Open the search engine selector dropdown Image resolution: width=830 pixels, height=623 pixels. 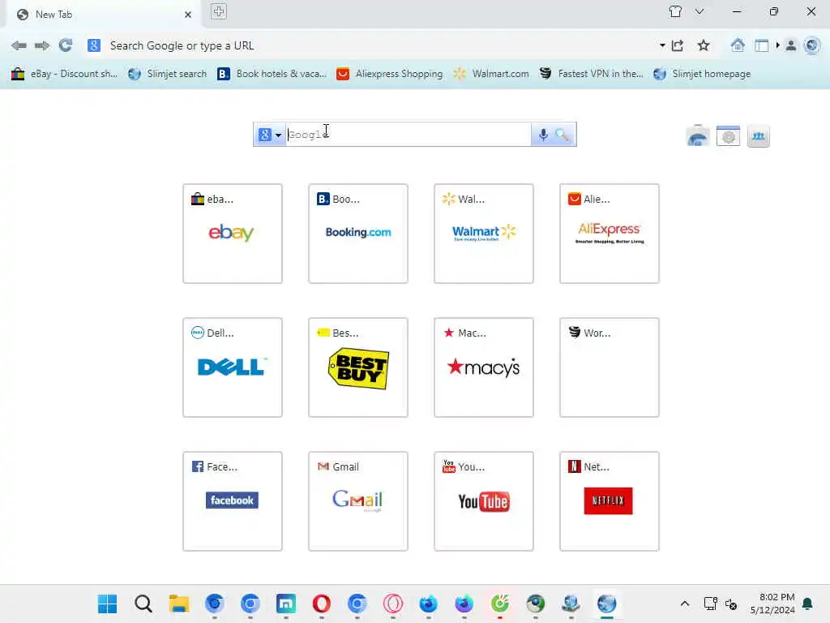[270, 135]
